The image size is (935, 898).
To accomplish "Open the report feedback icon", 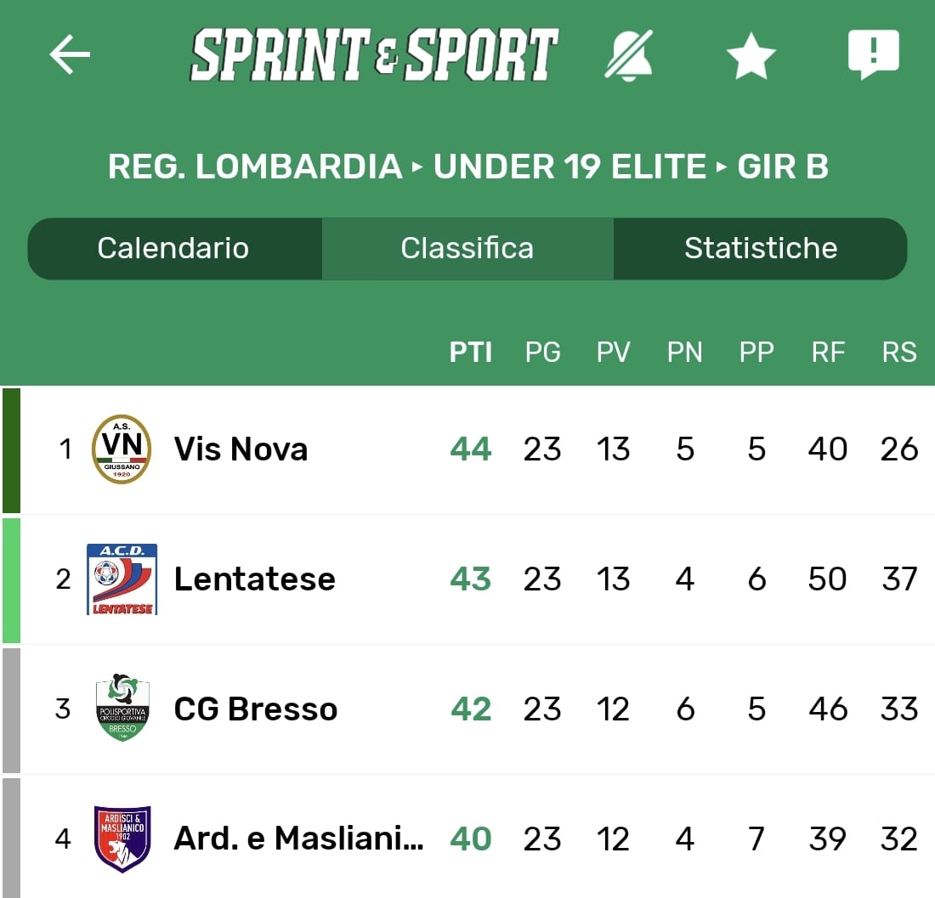I will tap(873, 55).
